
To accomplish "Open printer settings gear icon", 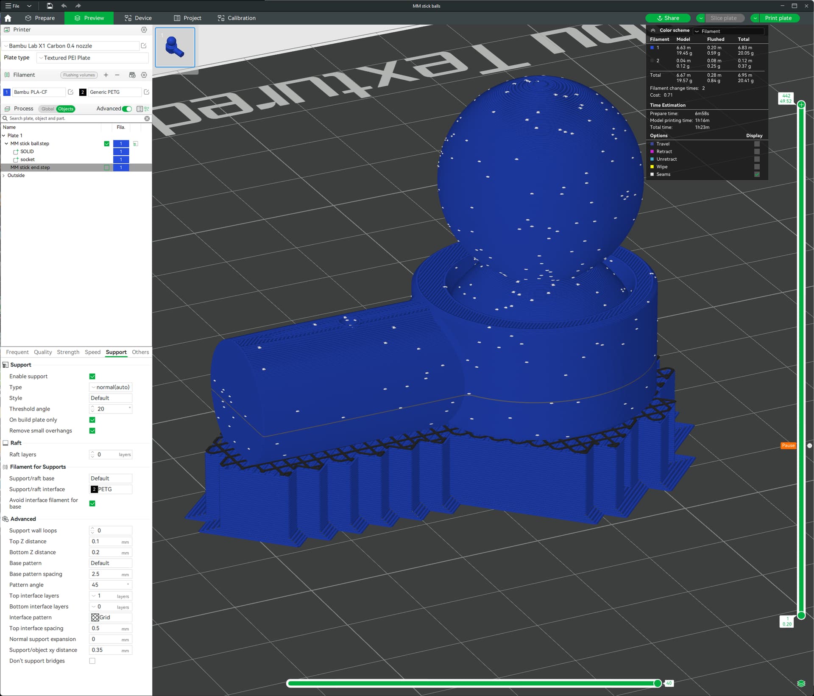I will coord(144,30).
